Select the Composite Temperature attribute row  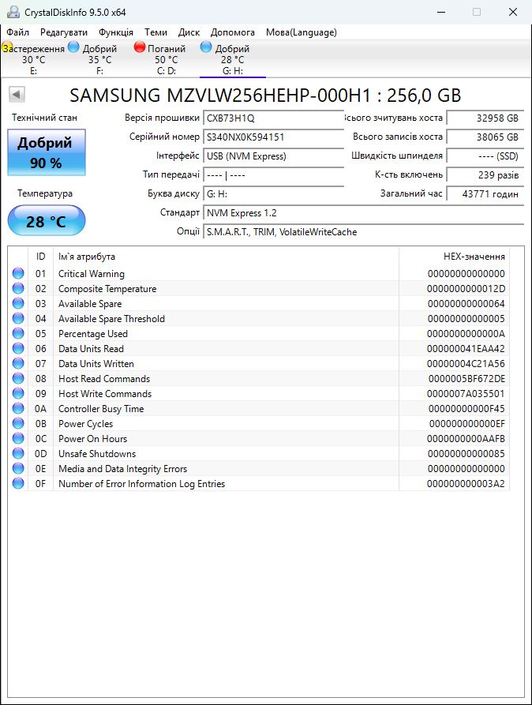[259, 288]
